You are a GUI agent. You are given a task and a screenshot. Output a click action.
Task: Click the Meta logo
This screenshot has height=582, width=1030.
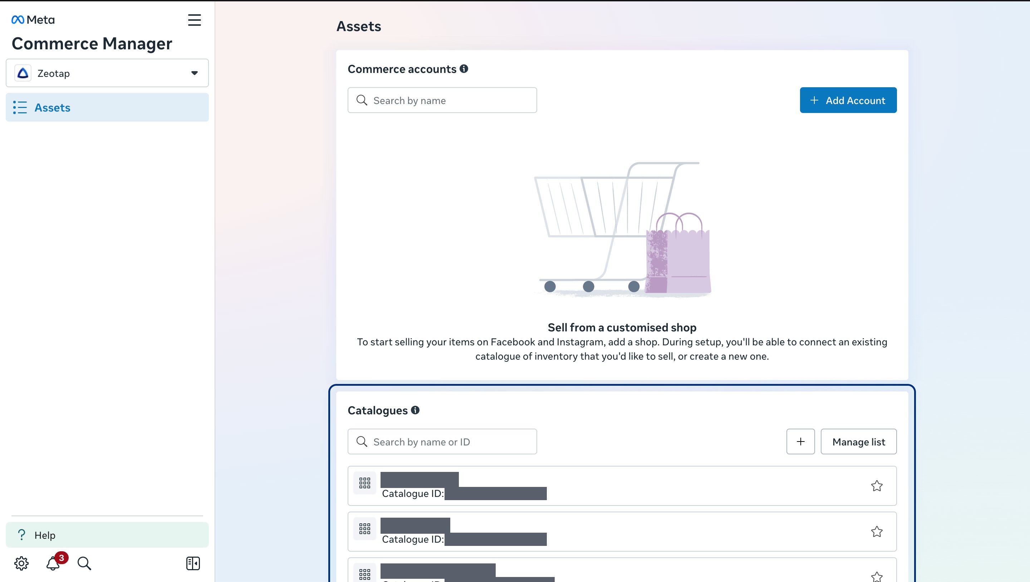(x=33, y=20)
